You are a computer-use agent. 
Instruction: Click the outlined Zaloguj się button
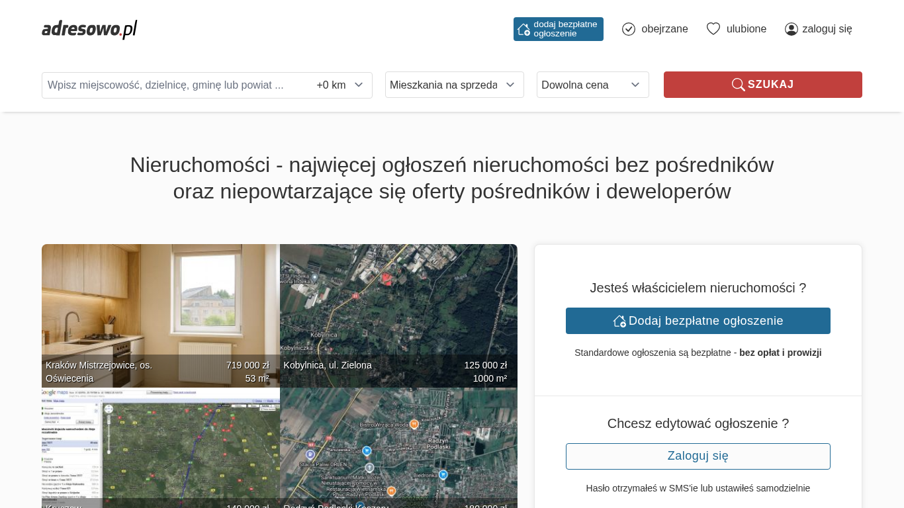[698, 456]
